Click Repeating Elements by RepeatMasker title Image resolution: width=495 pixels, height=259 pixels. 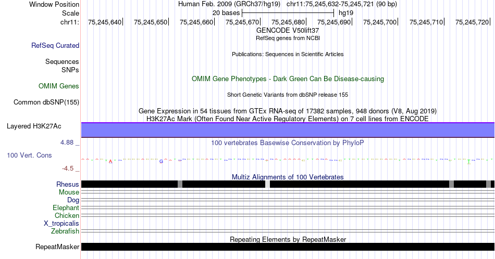288,239
